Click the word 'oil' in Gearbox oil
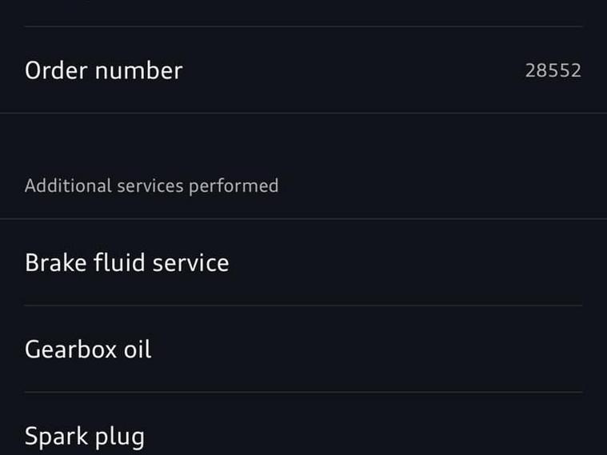Screen dimensions: 607x455 coord(137,349)
